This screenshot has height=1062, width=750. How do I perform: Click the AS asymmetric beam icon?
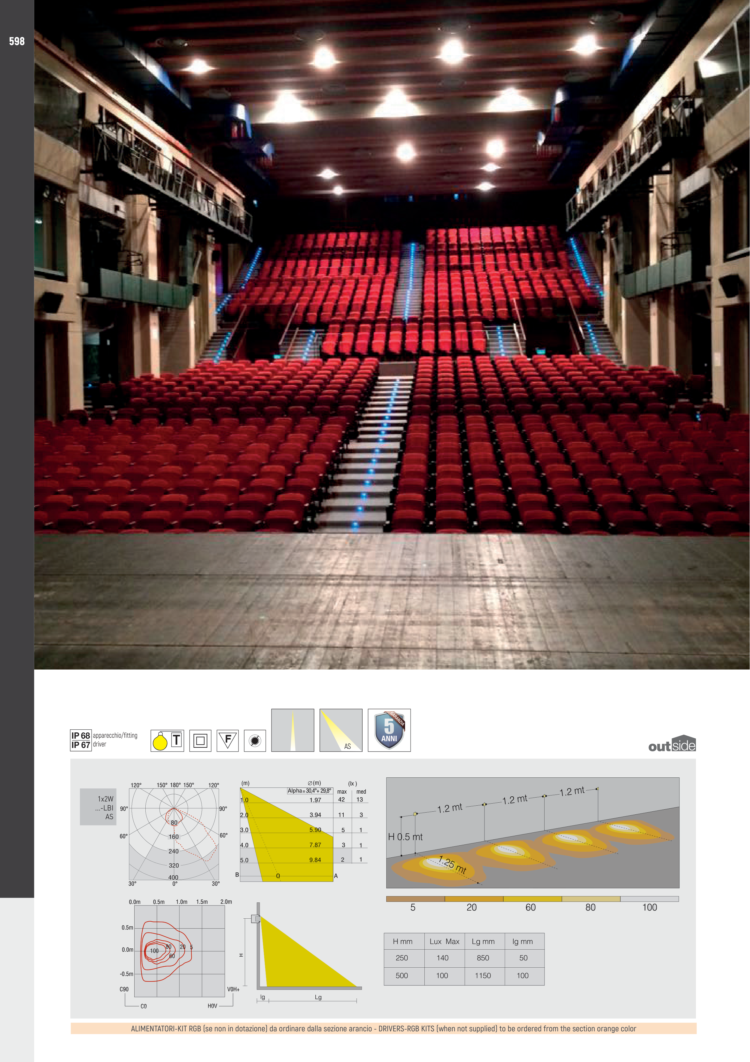point(341,730)
